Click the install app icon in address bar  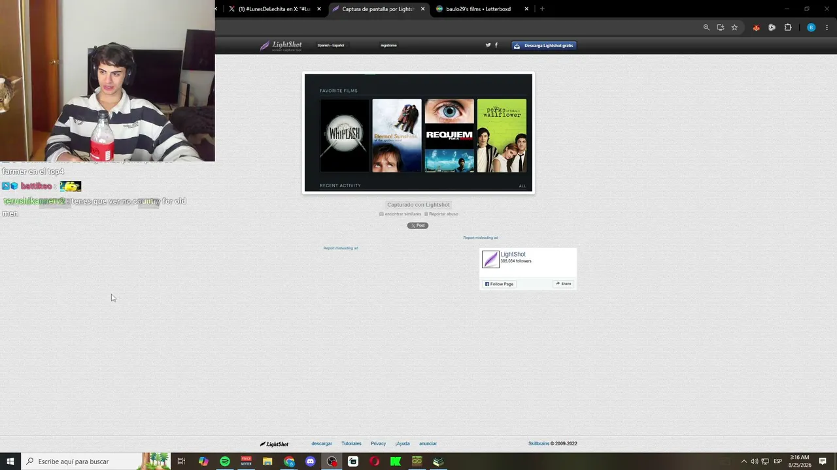click(x=721, y=27)
